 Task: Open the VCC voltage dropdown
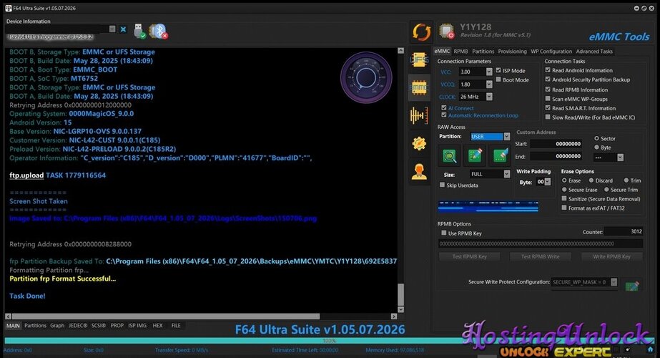[488, 72]
